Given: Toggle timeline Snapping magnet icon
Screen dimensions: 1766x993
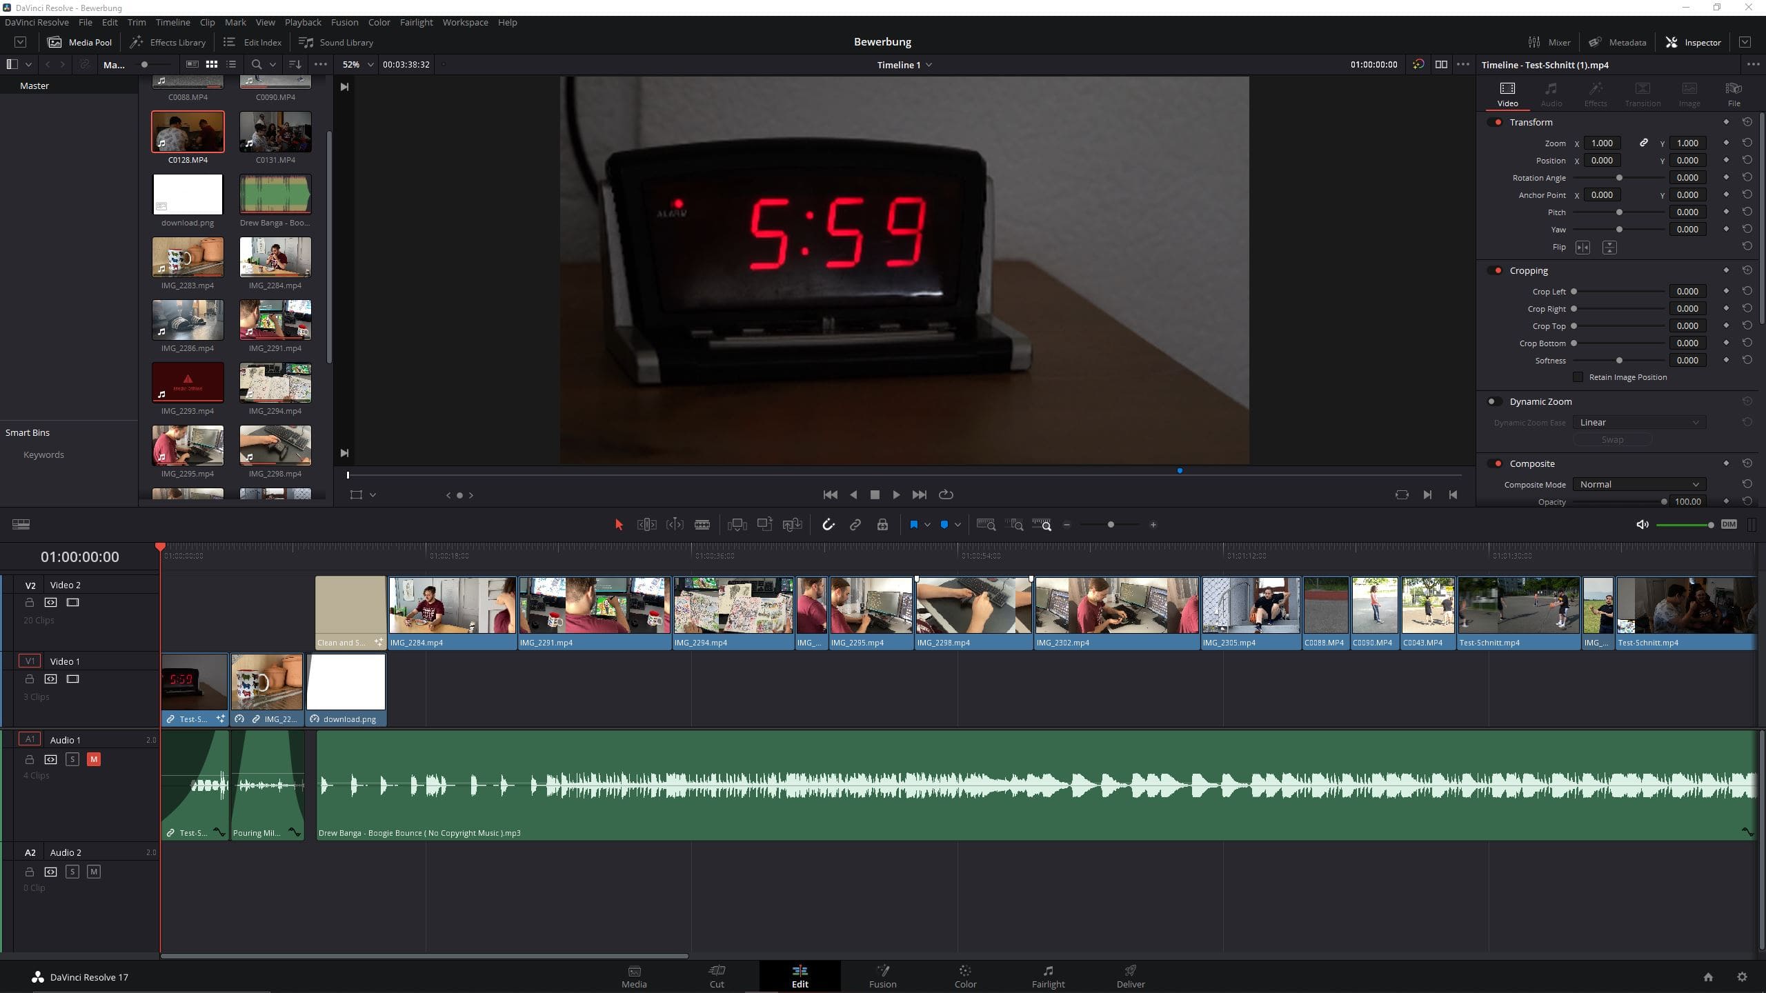Looking at the screenshot, I should (x=829, y=525).
